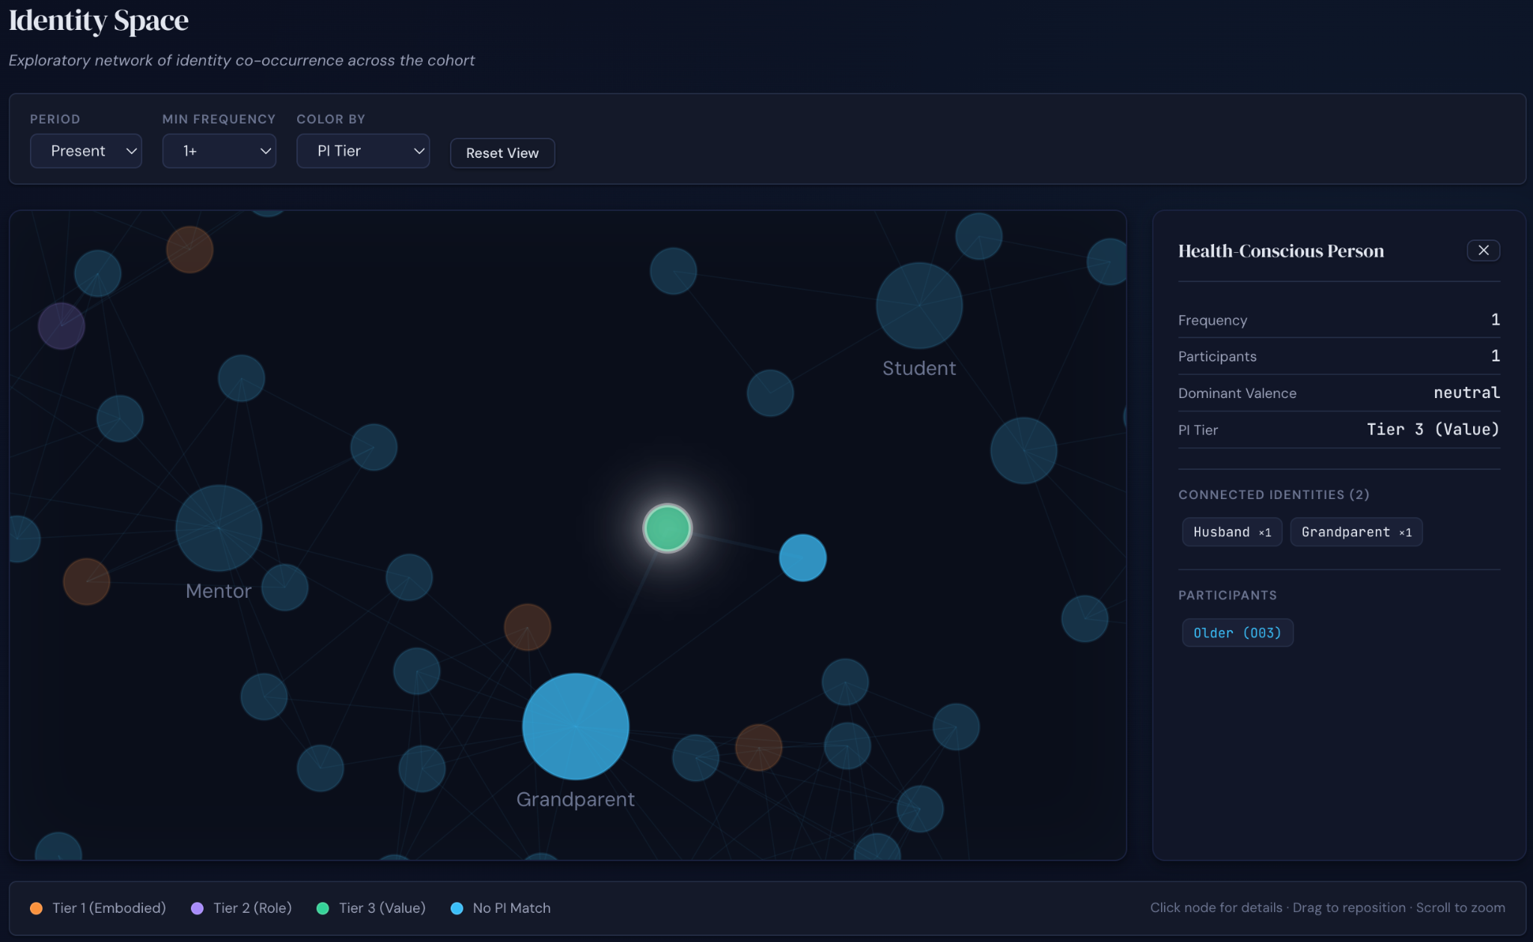Click the Dominant Valence neutral value
The width and height of the screenshot is (1533, 942).
(1466, 393)
